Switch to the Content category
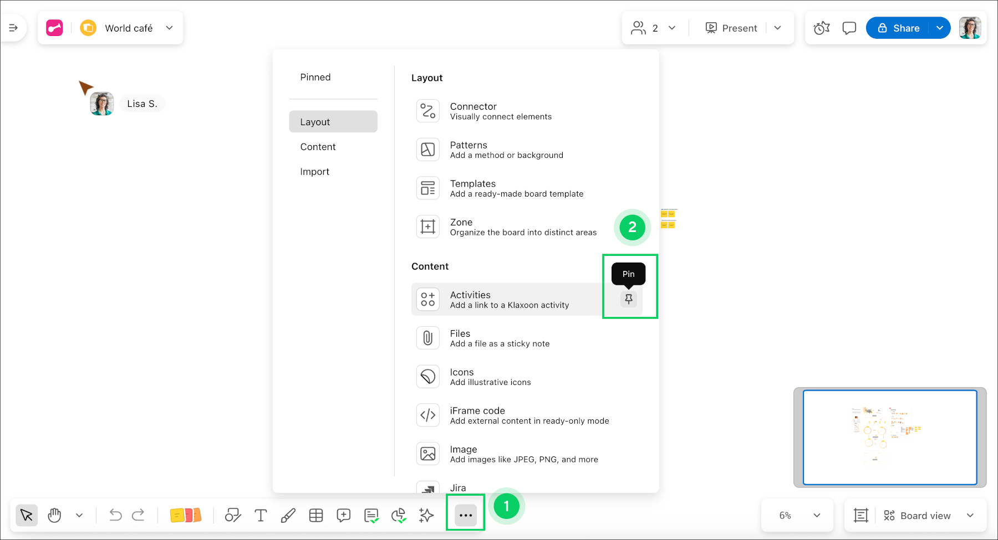 pyautogui.click(x=318, y=146)
